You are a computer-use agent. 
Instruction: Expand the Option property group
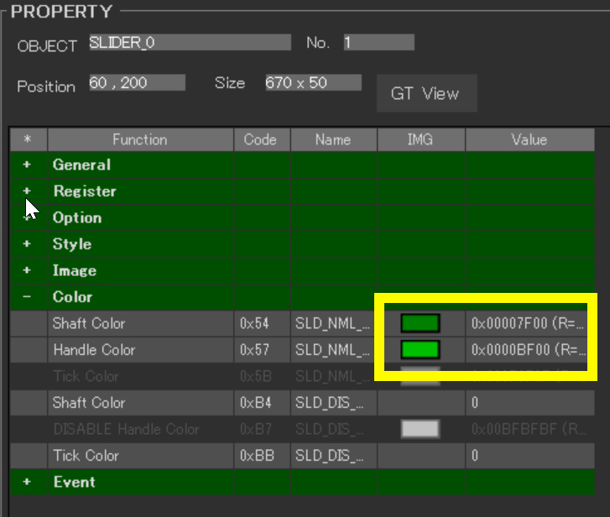(x=28, y=218)
